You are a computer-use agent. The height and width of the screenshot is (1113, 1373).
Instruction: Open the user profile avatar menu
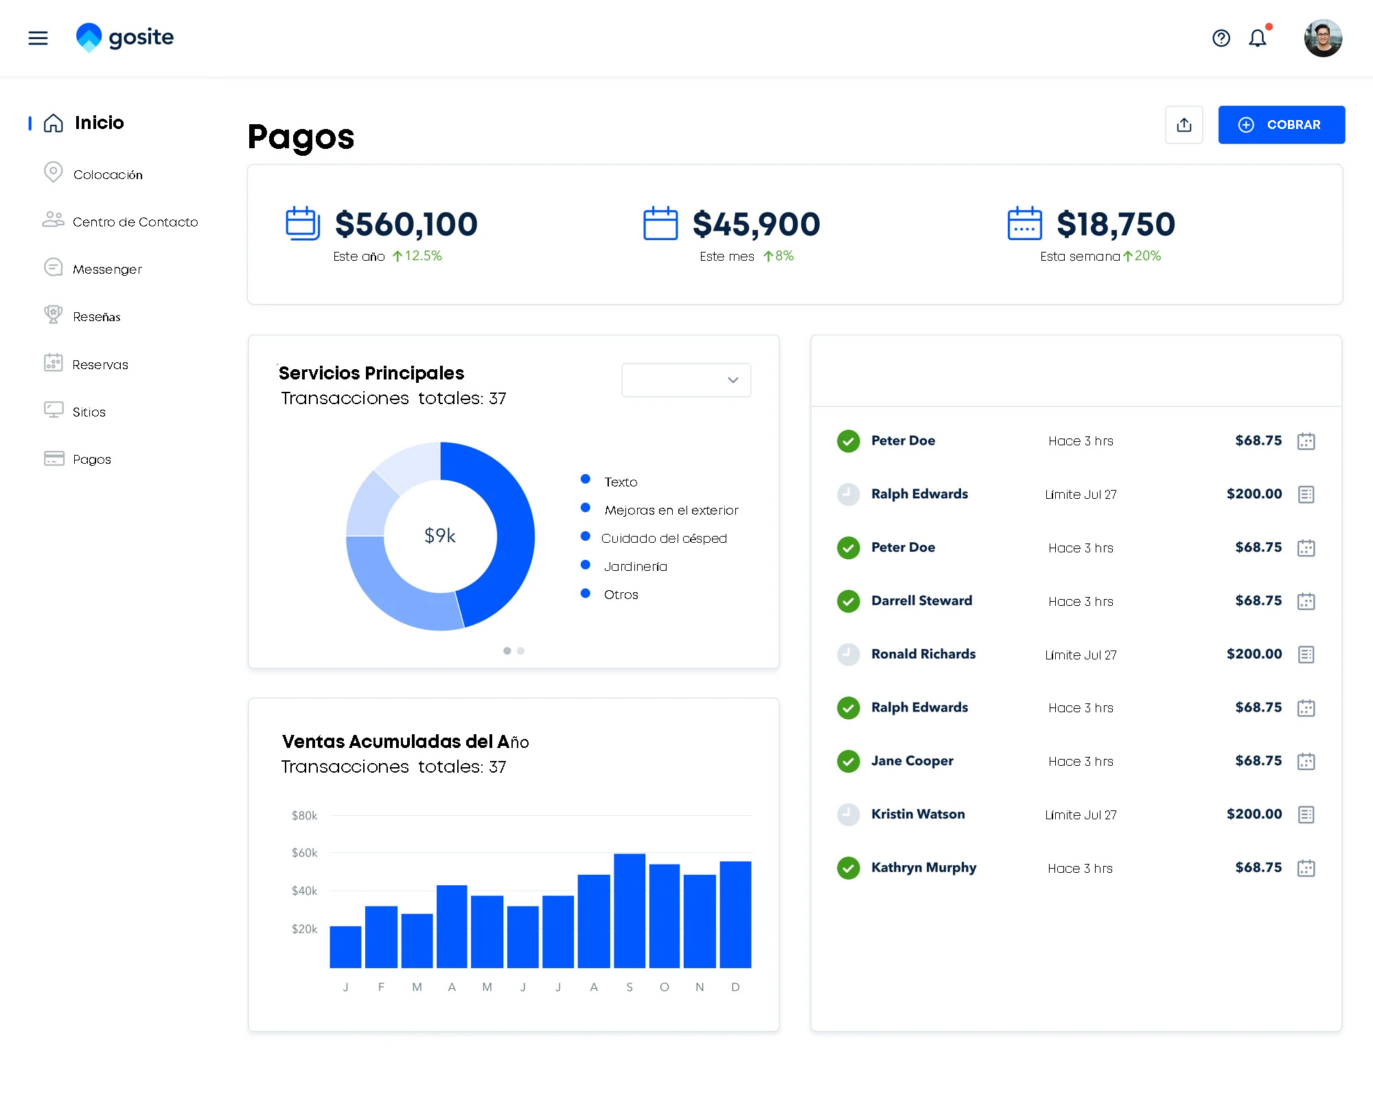click(1322, 38)
